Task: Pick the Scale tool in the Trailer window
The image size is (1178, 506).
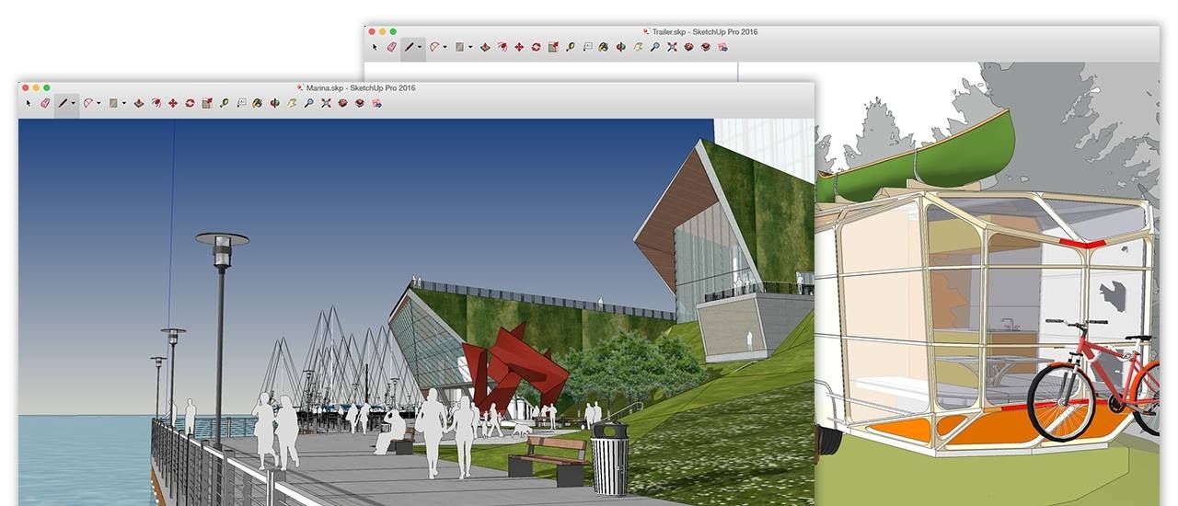Action: 552,47
